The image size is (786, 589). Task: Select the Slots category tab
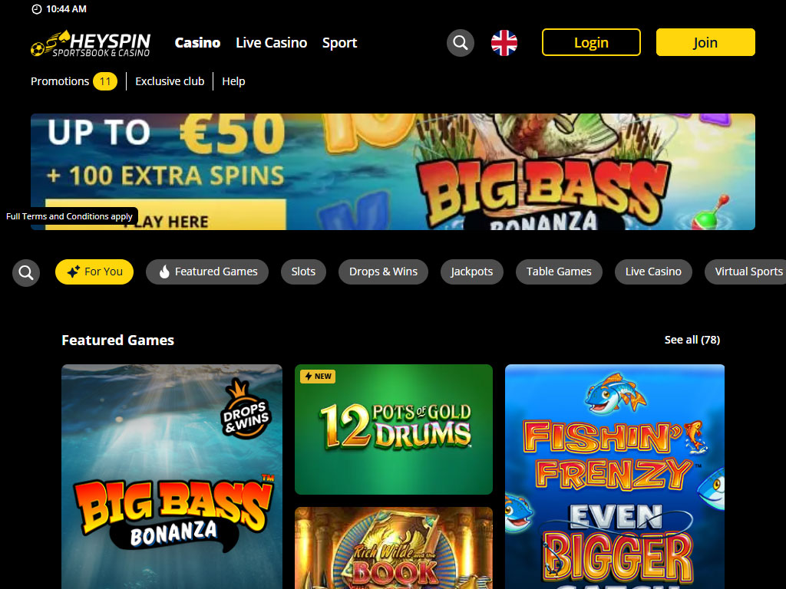coord(303,271)
